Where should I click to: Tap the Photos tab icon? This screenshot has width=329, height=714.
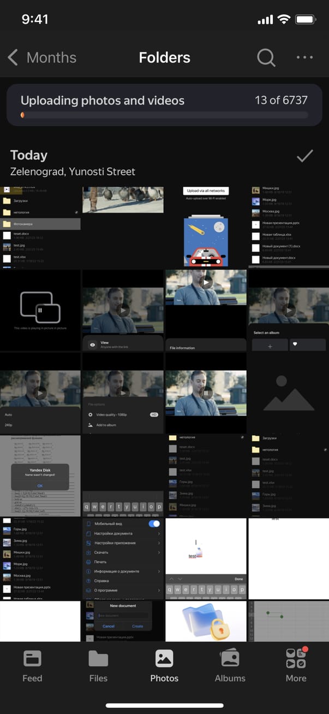(164, 659)
